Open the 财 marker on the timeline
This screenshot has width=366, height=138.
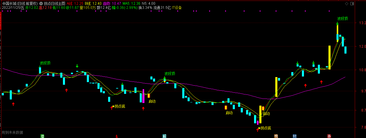295,136
